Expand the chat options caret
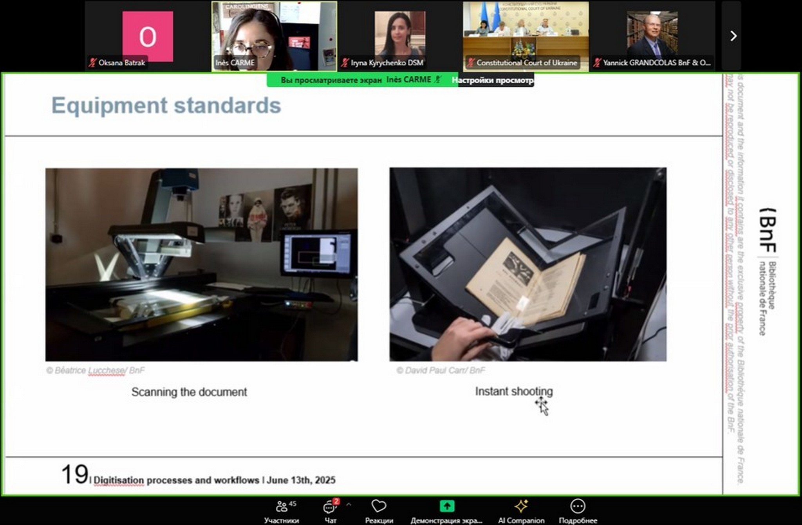 tap(349, 505)
